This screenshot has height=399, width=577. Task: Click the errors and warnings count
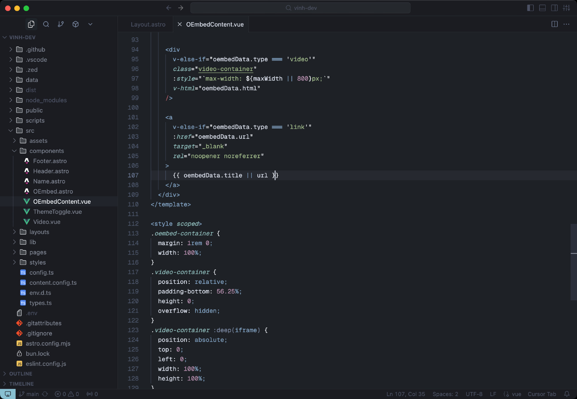point(67,394)
